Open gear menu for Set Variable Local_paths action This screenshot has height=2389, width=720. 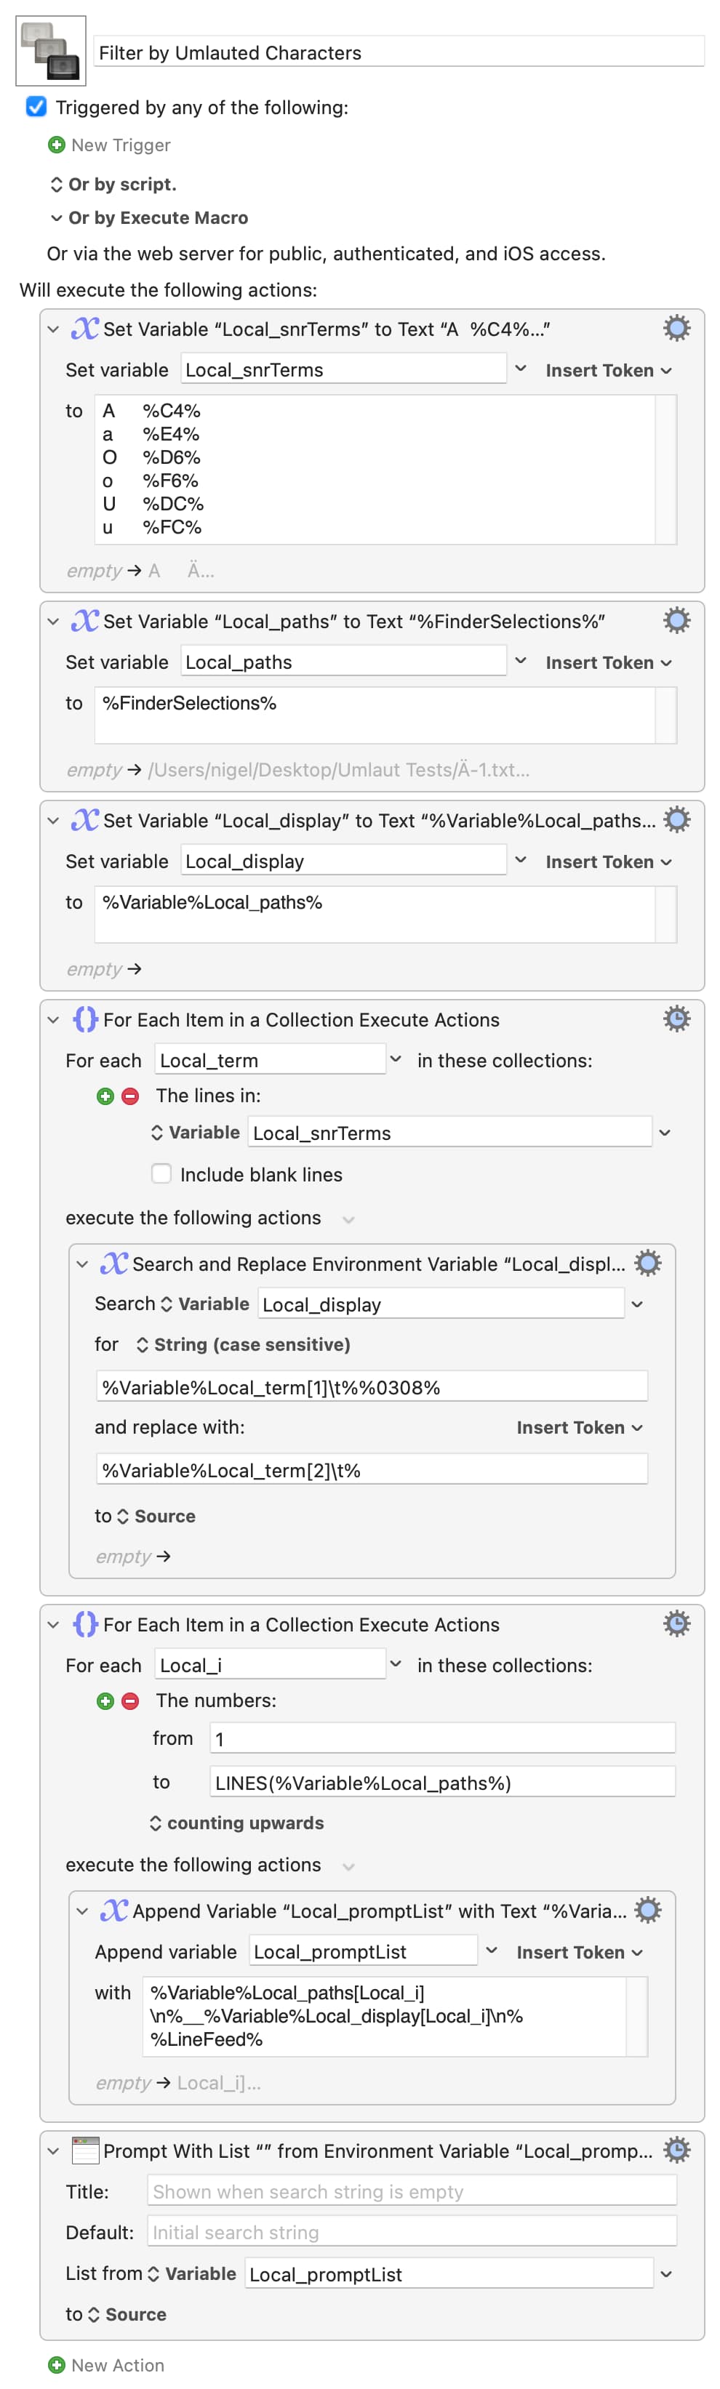pyautogui.click(x=676, y=620)
